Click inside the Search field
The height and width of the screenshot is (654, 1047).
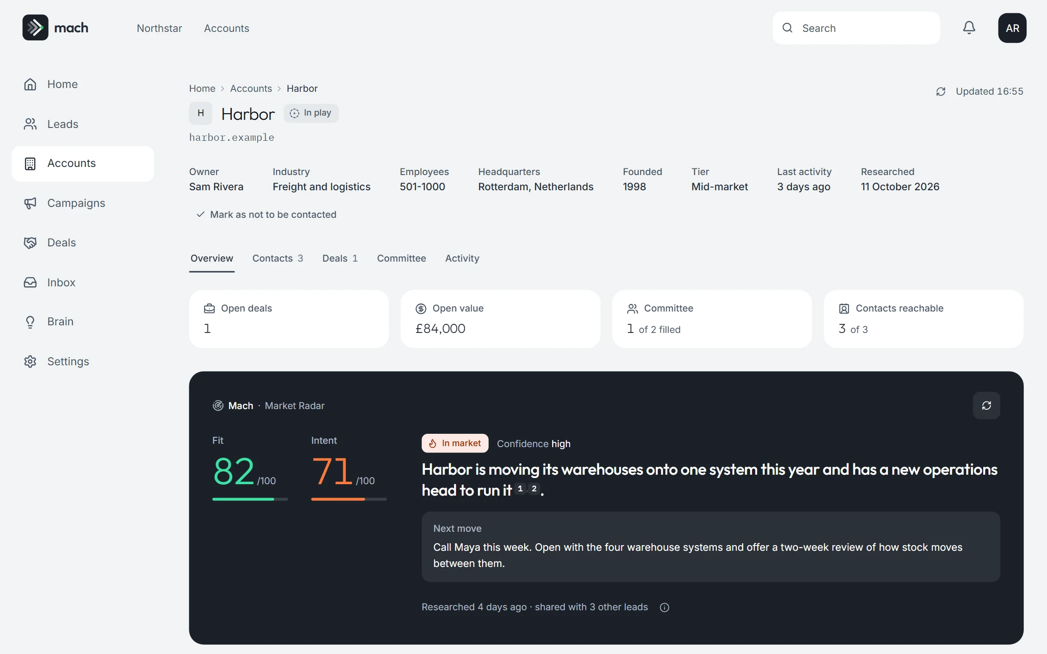[x=856, y=28]
